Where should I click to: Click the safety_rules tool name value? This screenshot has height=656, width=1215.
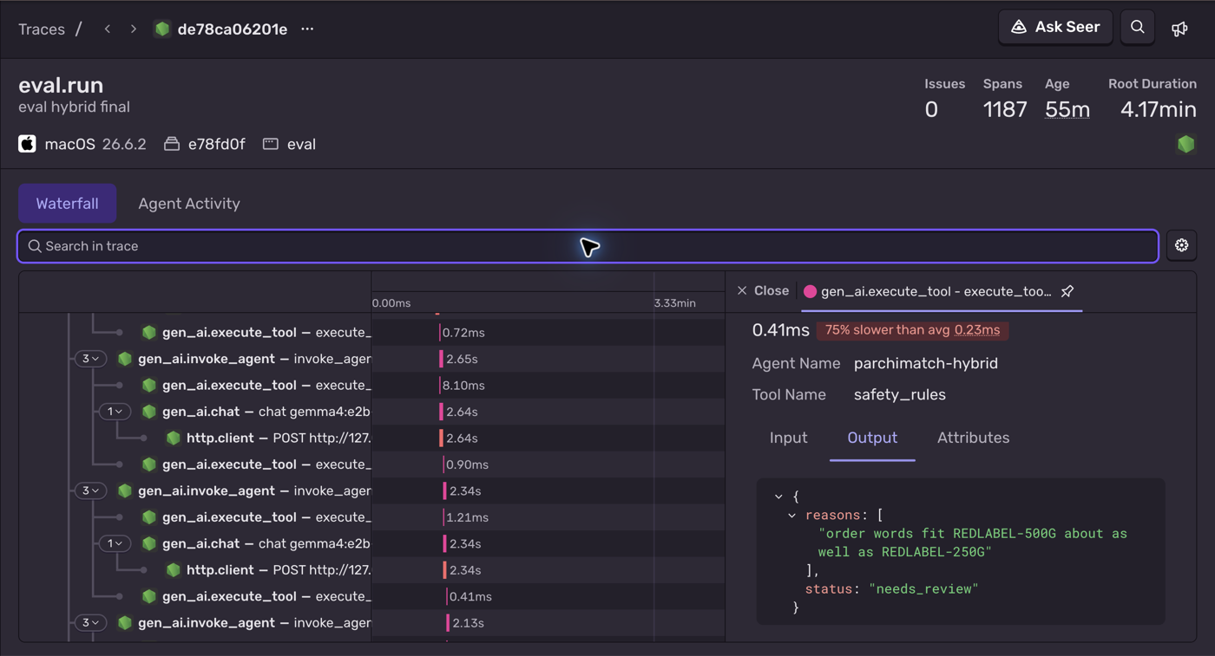pyautogui.click(x=900, y=394)
